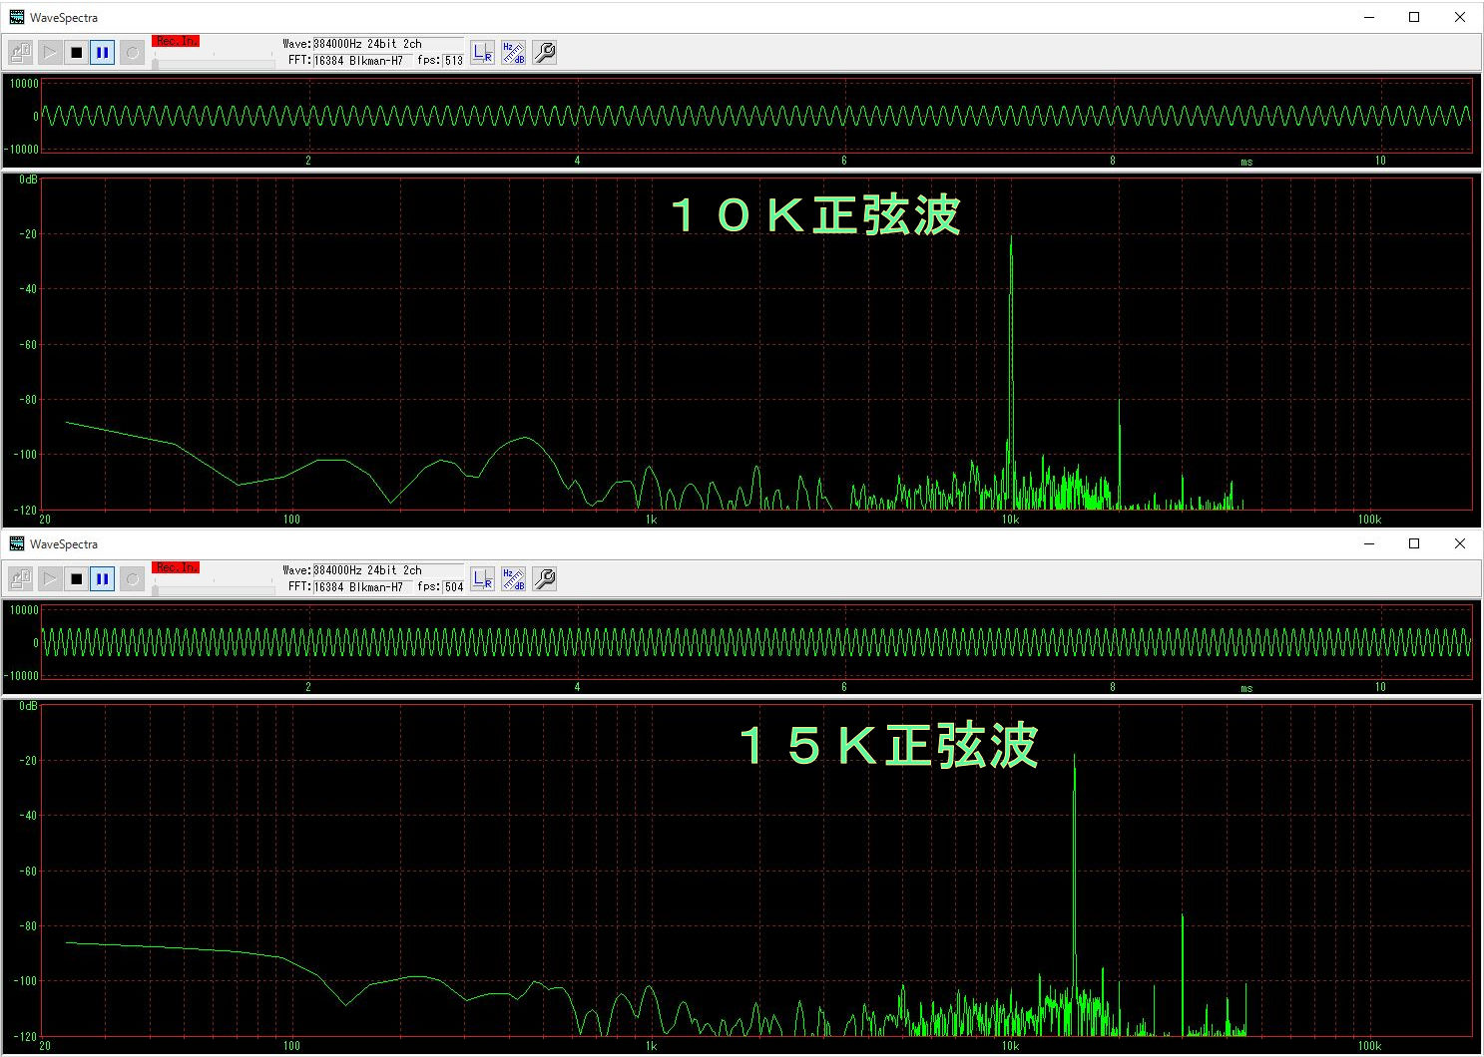
Task: Stop measurement in the top WaveSpectra window
Action: coord(76,52)
